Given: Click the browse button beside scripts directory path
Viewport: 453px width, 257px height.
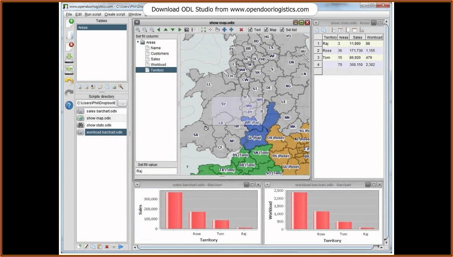Looking at the screenshot, I should click(122, 103).
